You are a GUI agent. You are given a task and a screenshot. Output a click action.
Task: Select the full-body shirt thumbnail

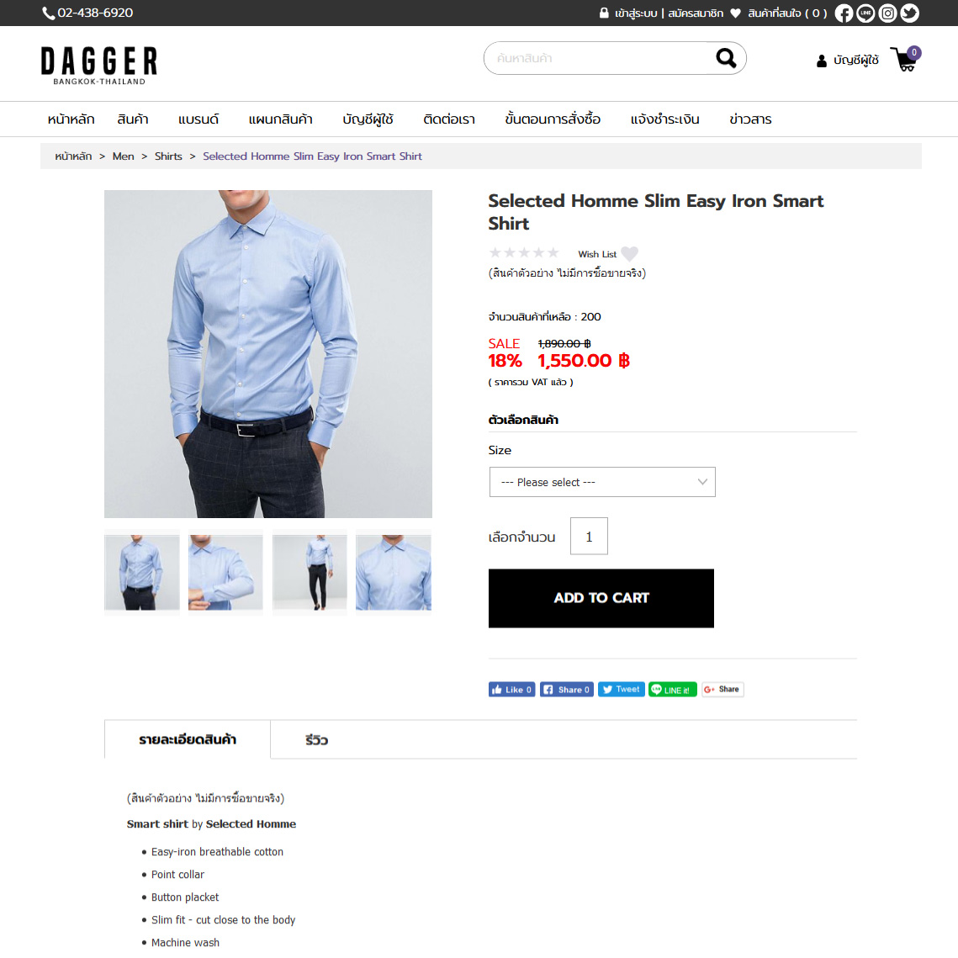click(x=310, y=572)
